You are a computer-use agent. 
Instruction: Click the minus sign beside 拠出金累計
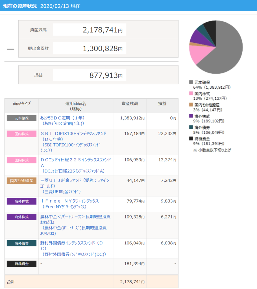[x=10, y=49]
